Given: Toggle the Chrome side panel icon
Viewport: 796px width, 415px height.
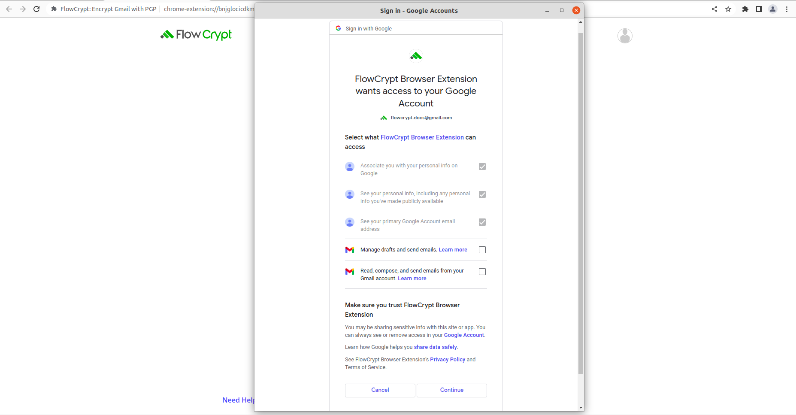Looking at the screenshot, I should tap(759, 9).
